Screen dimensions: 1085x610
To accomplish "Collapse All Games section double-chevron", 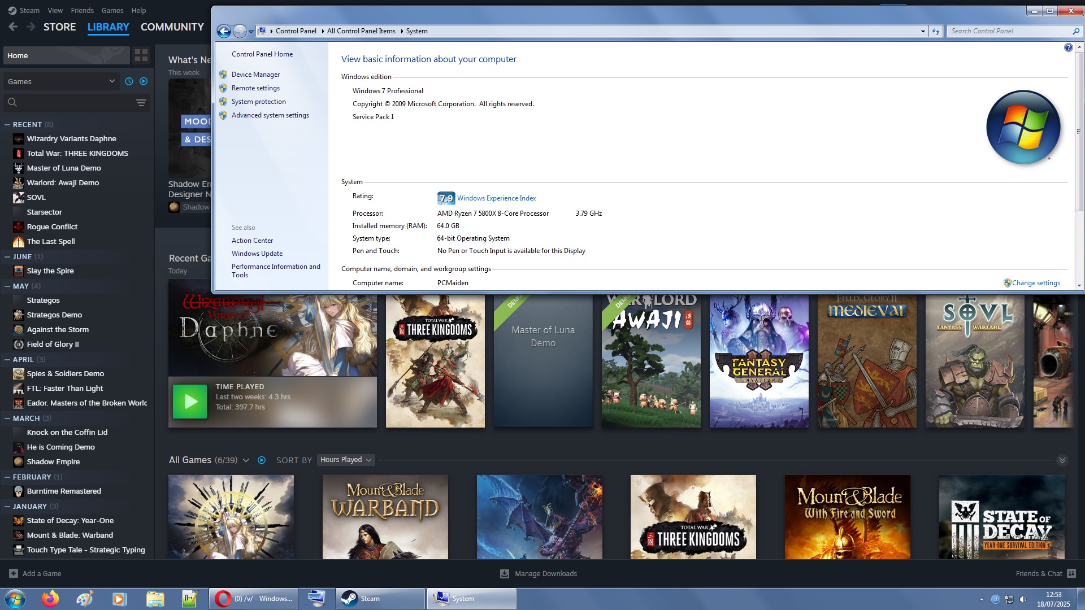I will (x=1062, y=460).
